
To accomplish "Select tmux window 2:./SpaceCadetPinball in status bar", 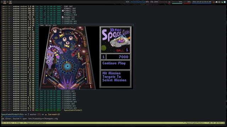I will point(34,123).
